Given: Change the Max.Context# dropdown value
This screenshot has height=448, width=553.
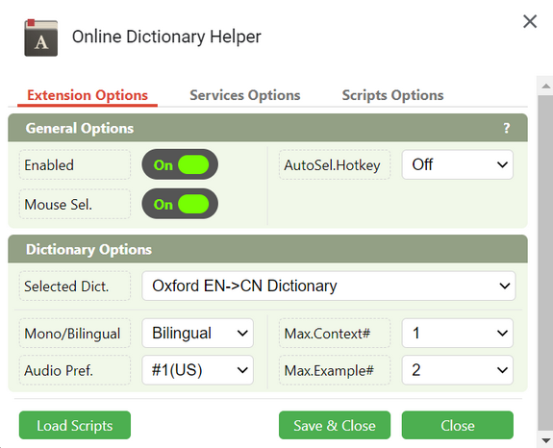Looking at the screenshot, I should pos(458,333).
